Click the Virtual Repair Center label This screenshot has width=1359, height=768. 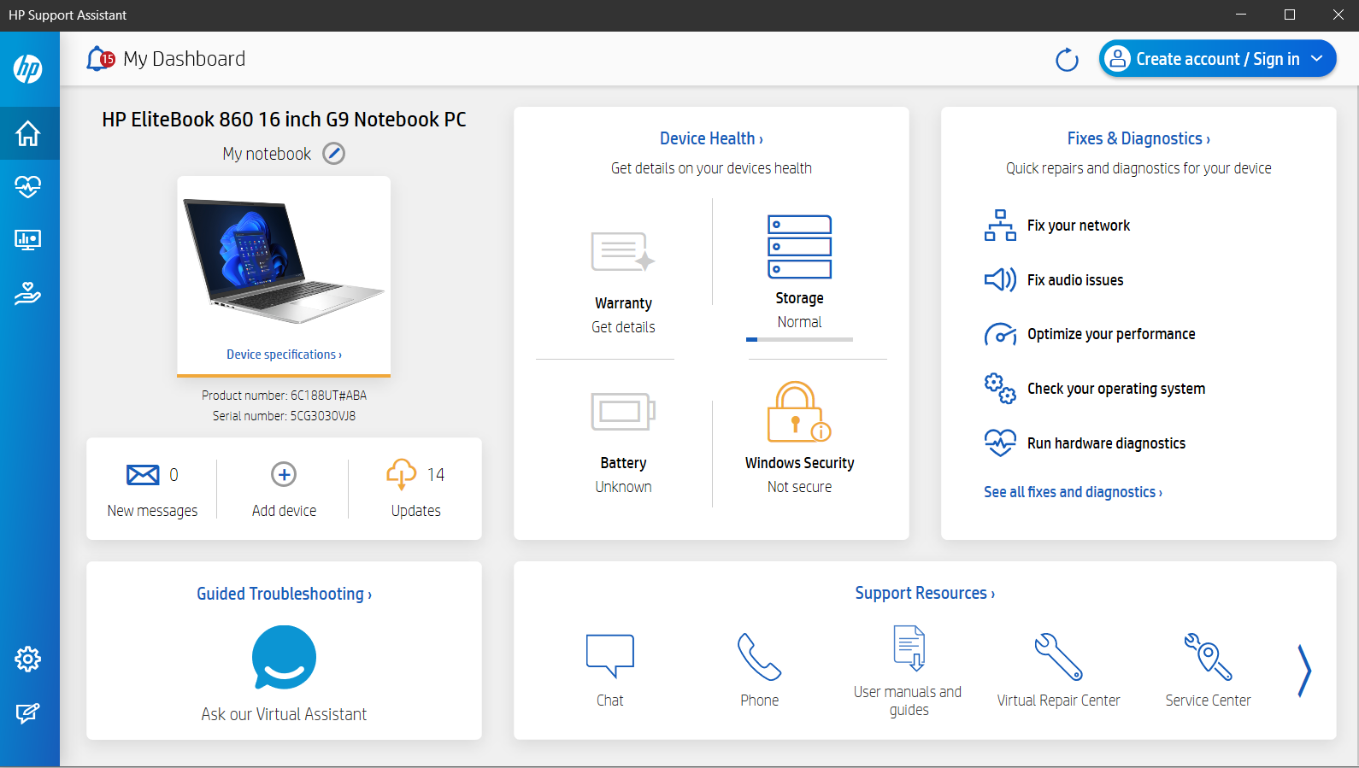[1058, 701]
